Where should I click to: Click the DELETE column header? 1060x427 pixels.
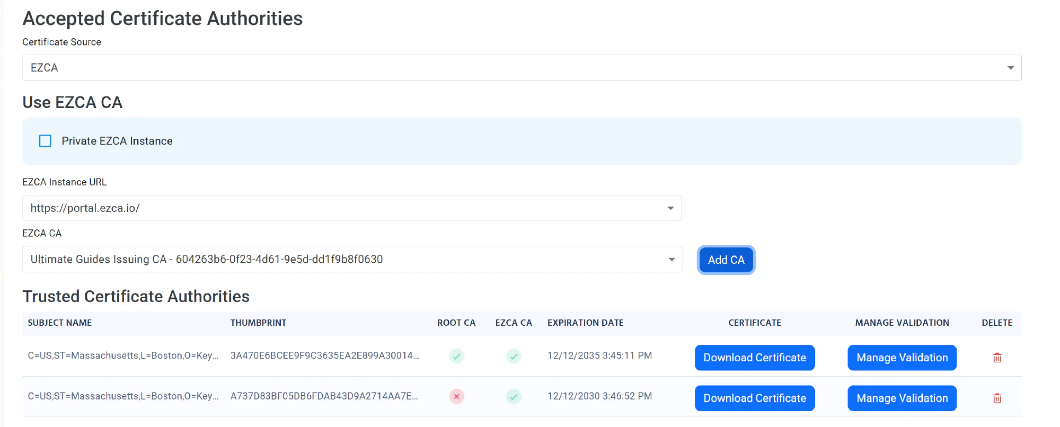(x=997, y=323)
